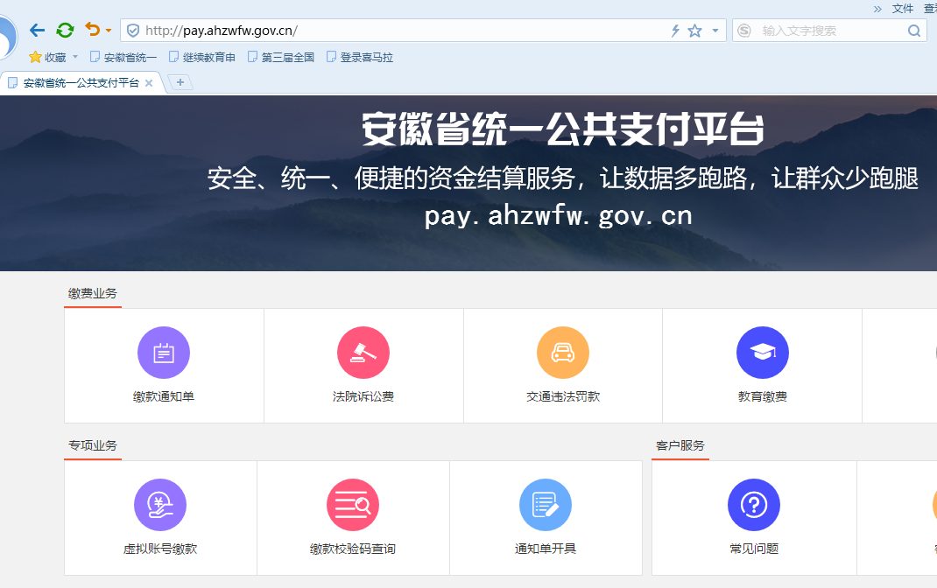
Task: Select the 法院诉讼费 gavel icon
Action: tap(363, 353)
